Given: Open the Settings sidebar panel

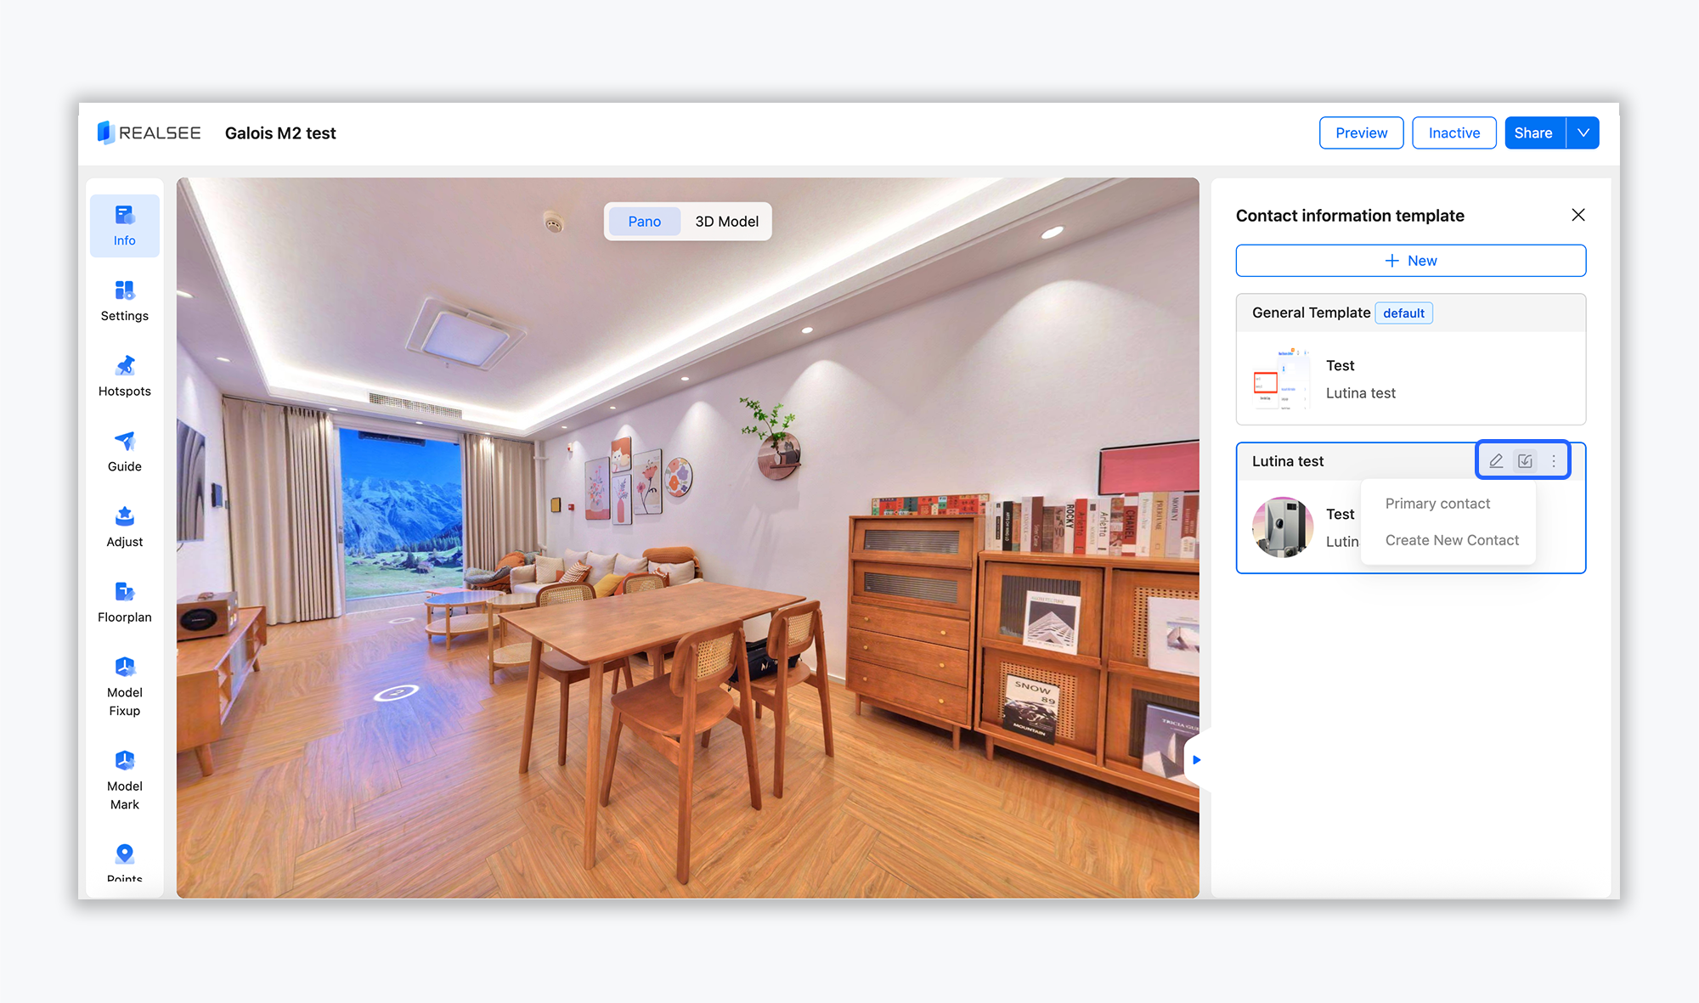Looking at the screenshot, I should [124, 301].
